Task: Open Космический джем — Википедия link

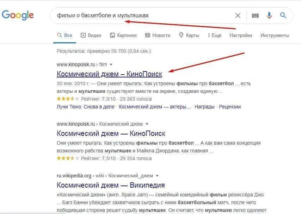Action: (x=111, y=185)
